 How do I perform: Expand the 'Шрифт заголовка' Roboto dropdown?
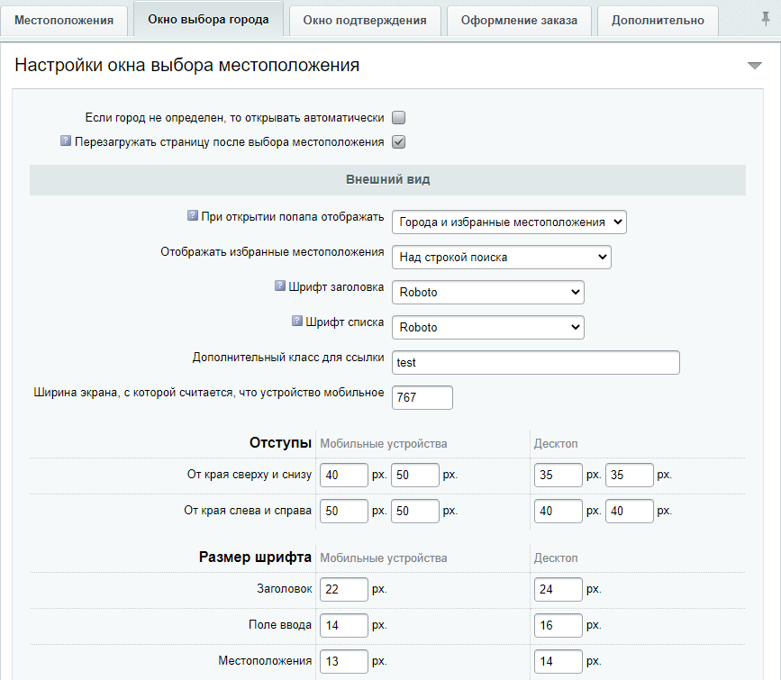click(488, 292)
